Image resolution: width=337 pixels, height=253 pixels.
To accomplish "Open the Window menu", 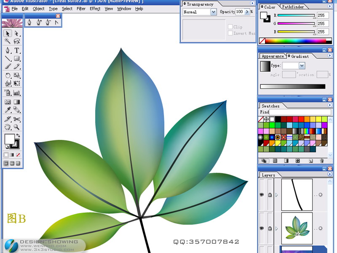I will [x=124, y=8].
